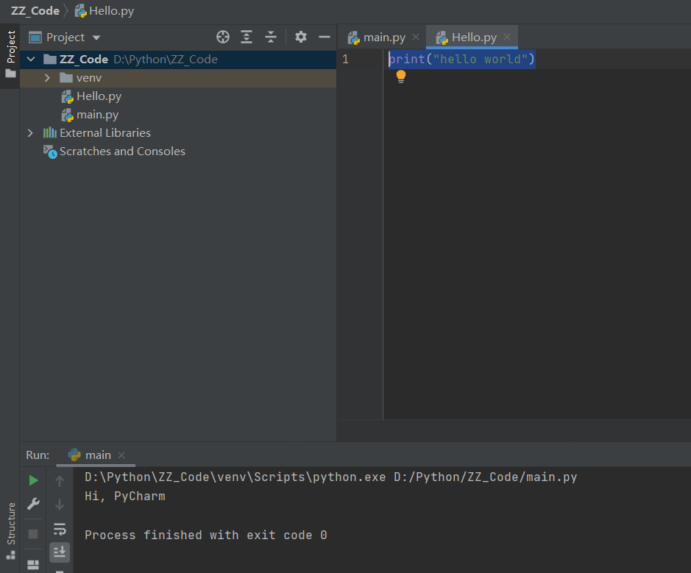Click Hello.py breadcrumb in navigation bar

(105, 11)
